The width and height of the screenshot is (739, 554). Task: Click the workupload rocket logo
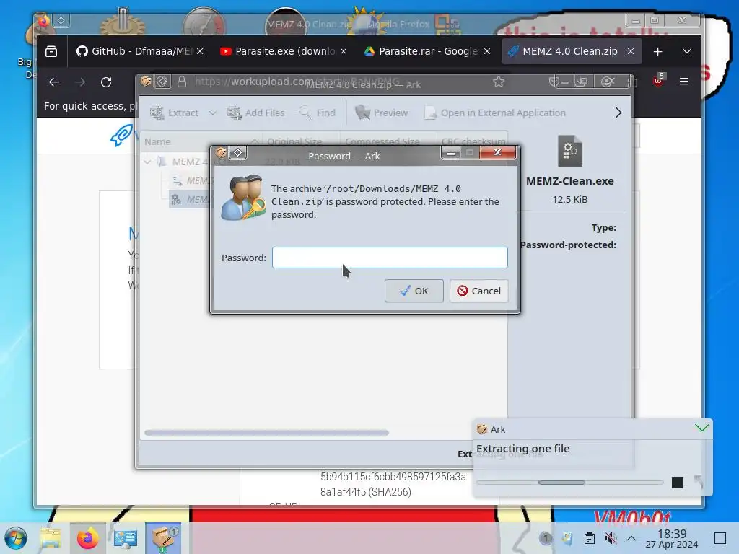pyautogui.click(x=121, y=135)
